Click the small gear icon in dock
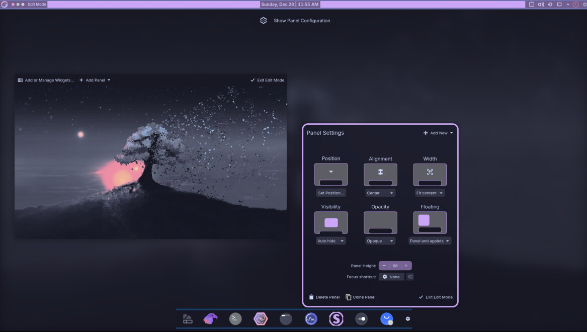 [x=408, y=319]
